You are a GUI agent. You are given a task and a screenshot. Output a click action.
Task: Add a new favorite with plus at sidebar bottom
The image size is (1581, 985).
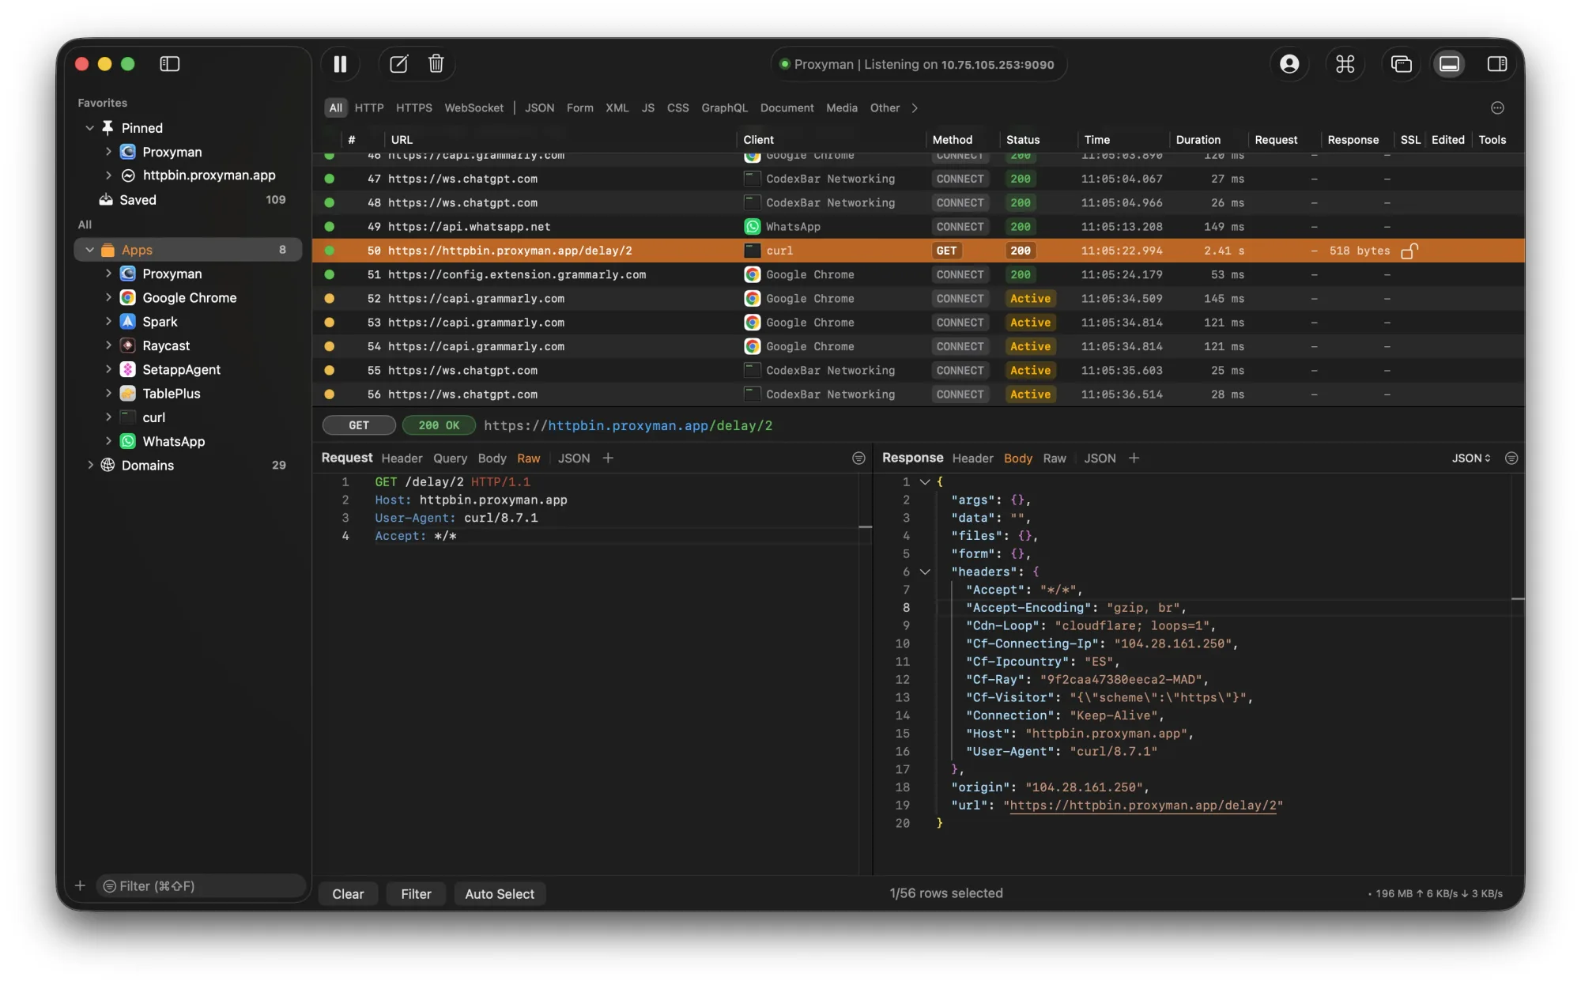[80, 886]
